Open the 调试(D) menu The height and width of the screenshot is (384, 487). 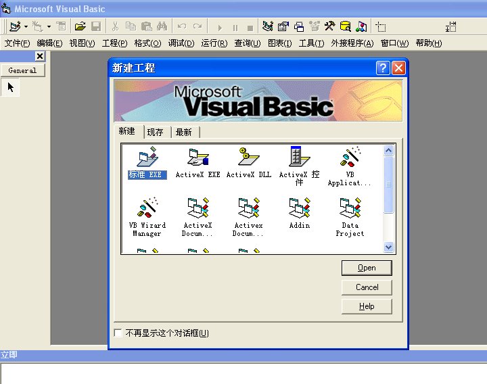[181, 43]
